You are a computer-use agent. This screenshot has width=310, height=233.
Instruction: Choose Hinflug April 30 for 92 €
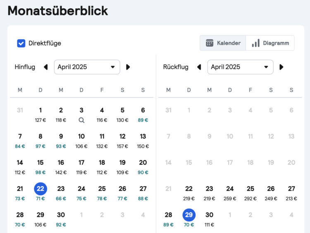point(61,219)
